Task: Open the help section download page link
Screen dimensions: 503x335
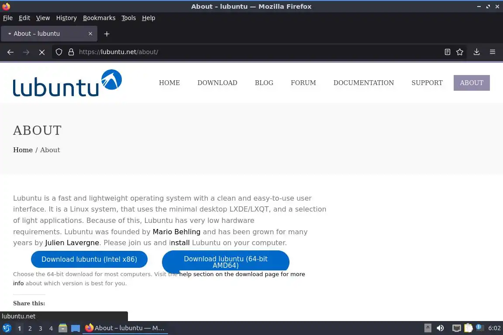Action: pos(242,274)
